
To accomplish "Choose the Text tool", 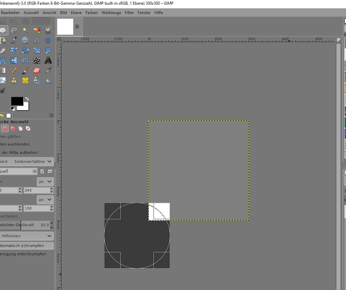I will [48, 60].
